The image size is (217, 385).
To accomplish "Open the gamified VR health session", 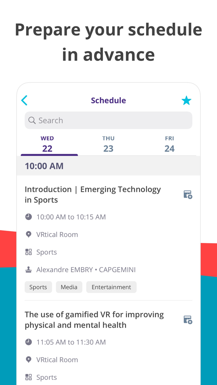I will tap(94, 320).
